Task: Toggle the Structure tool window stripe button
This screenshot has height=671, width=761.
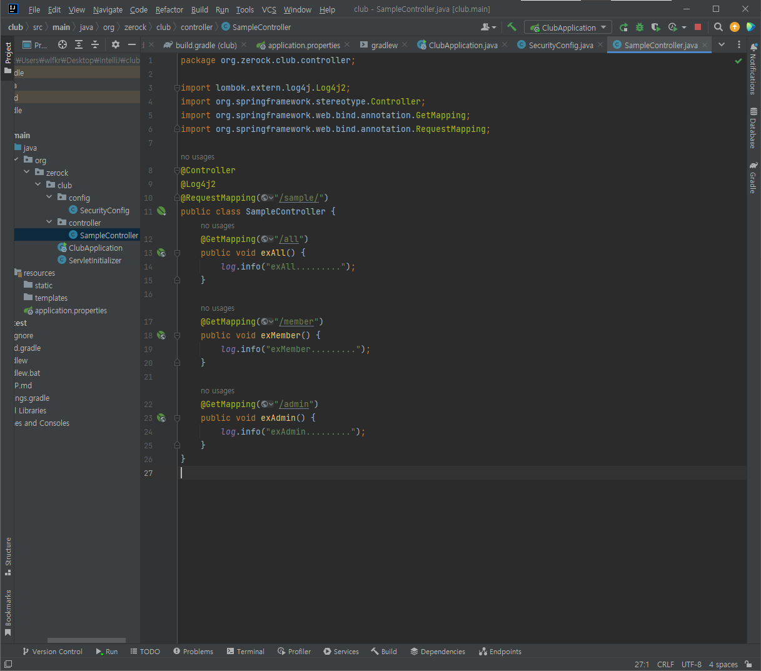Action: 8,556
